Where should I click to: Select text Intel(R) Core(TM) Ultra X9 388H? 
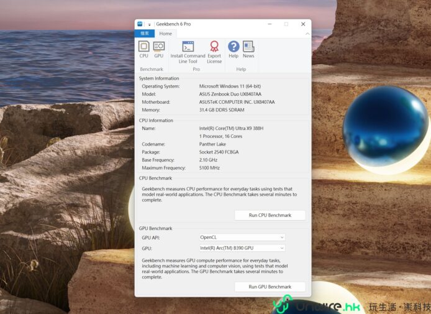tap(231, 128)
